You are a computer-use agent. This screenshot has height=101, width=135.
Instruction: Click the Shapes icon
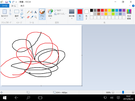point(50,12)
